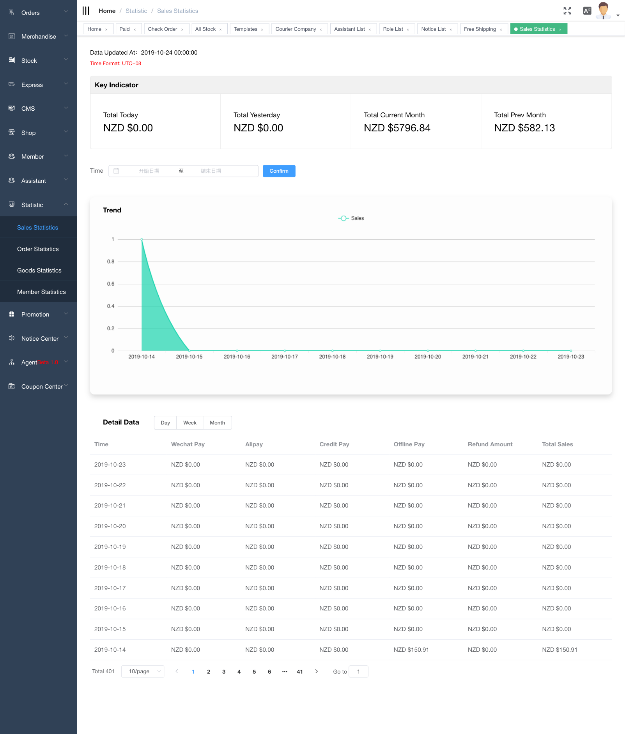This screenshot has width=625, height=734.
Task: Expand the Notice Center menu chevron
Action: [x=66, y=338]
